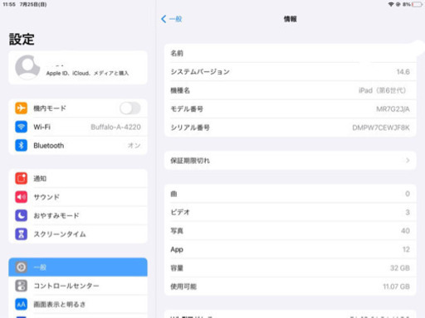Tap the シリアル番号 row label
The image size is (425, 318).
pyautogui.click(x=190, y=128)
